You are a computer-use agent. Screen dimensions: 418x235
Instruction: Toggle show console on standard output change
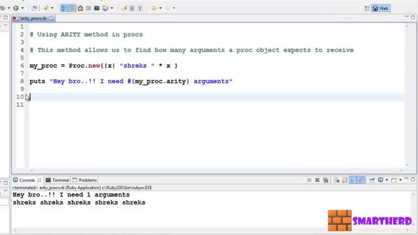(353, 180)
